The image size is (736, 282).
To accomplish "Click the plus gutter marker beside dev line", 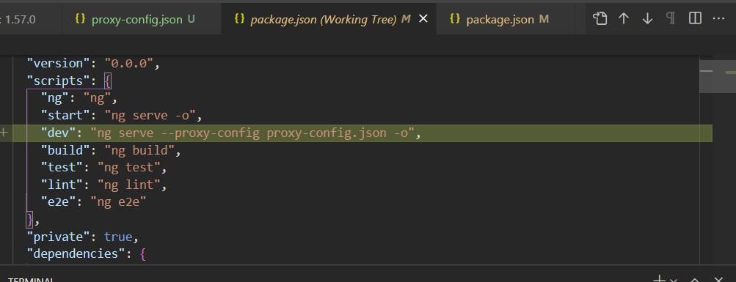I will pyautogui.click(x=4, y=133).
